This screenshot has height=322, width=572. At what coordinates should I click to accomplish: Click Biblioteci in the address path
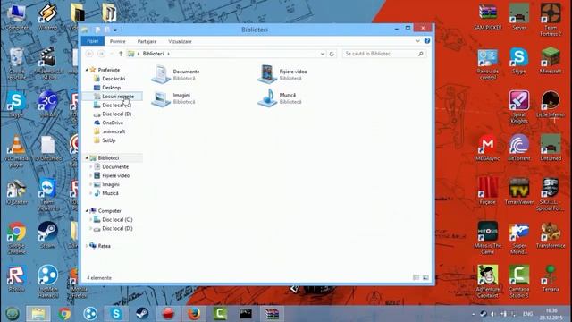tap(153, 54)
